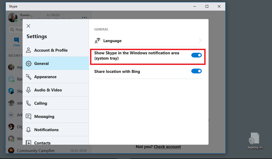Open Appearance settings
This screenshot has width=272, height=159.
56,77
